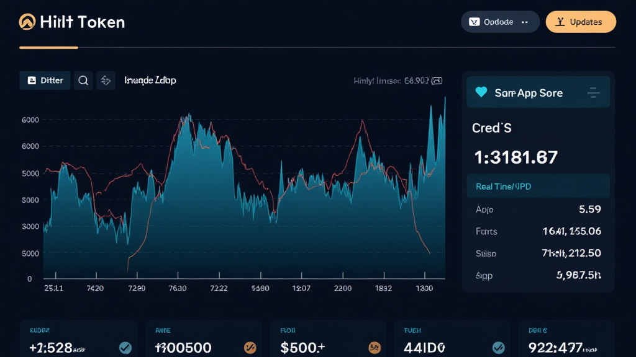This screenshot has height=357, width=636.
Task: Click the small icon beside the 68.902 value
Action: 437,81
